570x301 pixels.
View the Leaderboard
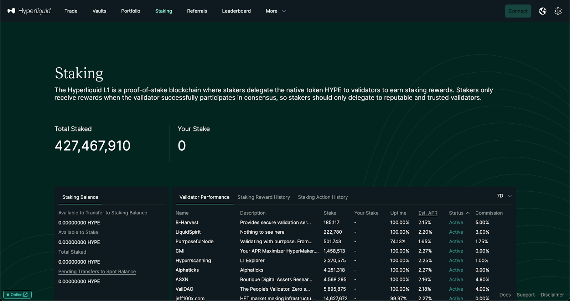pyautogui.click(x=237, y=11)
